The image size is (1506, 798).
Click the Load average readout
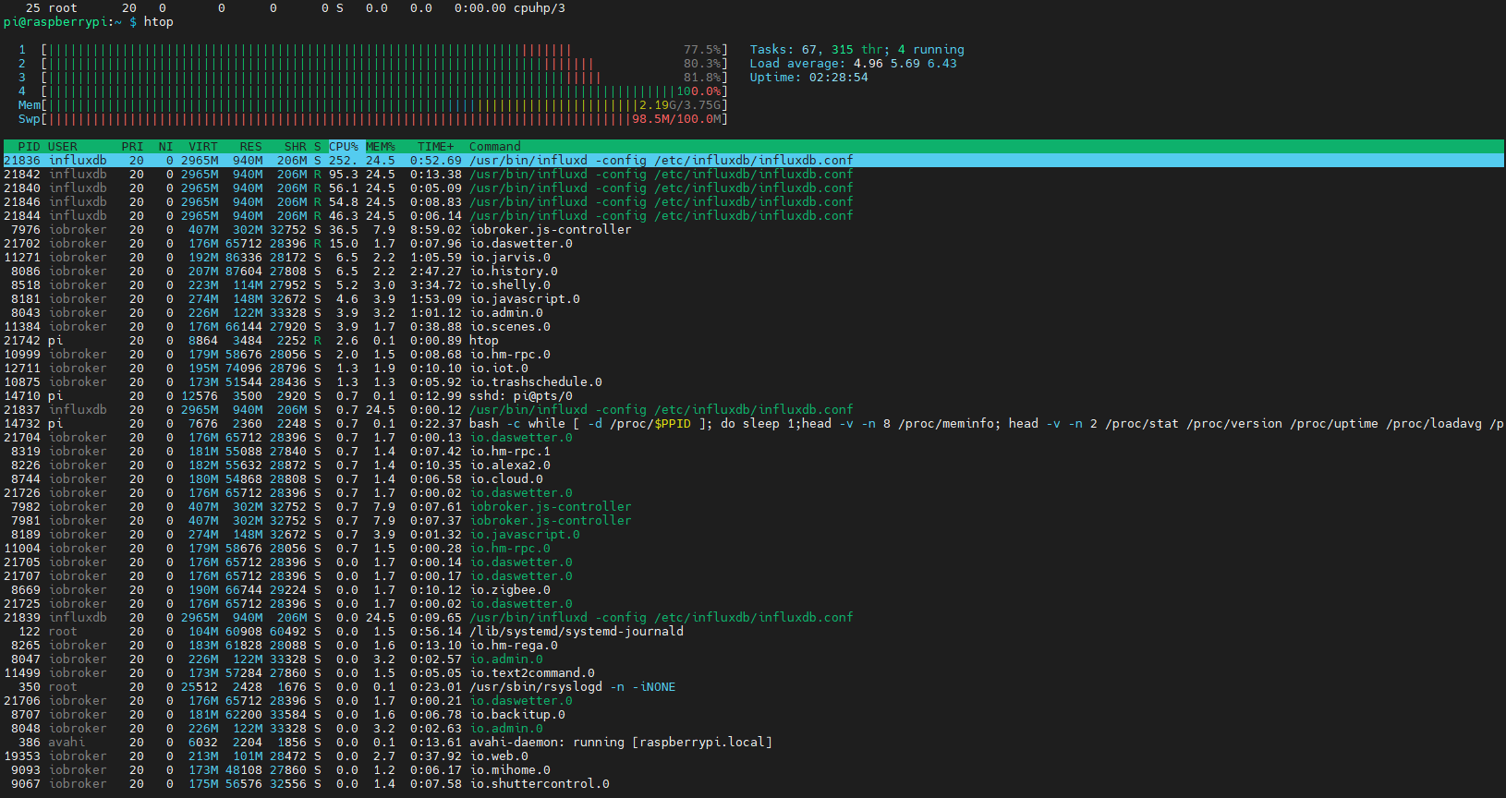(853, 64)
